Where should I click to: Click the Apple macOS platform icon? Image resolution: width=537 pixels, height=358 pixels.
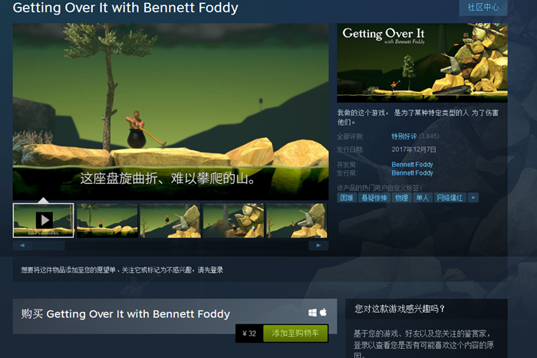(323, 312)
